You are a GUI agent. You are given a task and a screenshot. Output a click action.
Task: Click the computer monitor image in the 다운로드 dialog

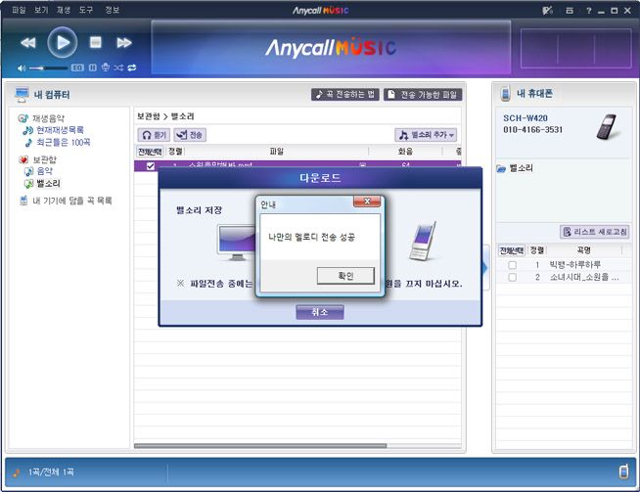[x=237, y=243]
